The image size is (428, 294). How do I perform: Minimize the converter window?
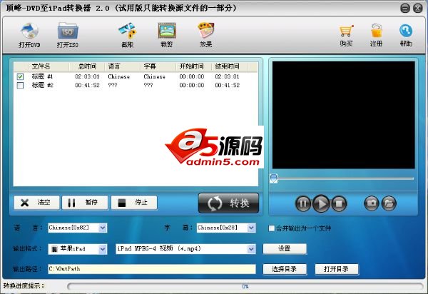[405, 9]
